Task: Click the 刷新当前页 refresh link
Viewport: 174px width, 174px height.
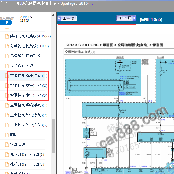Action: tap(151, 20)
